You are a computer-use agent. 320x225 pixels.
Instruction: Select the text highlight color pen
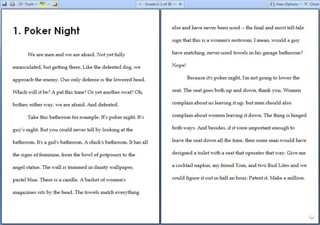point(42,4)
